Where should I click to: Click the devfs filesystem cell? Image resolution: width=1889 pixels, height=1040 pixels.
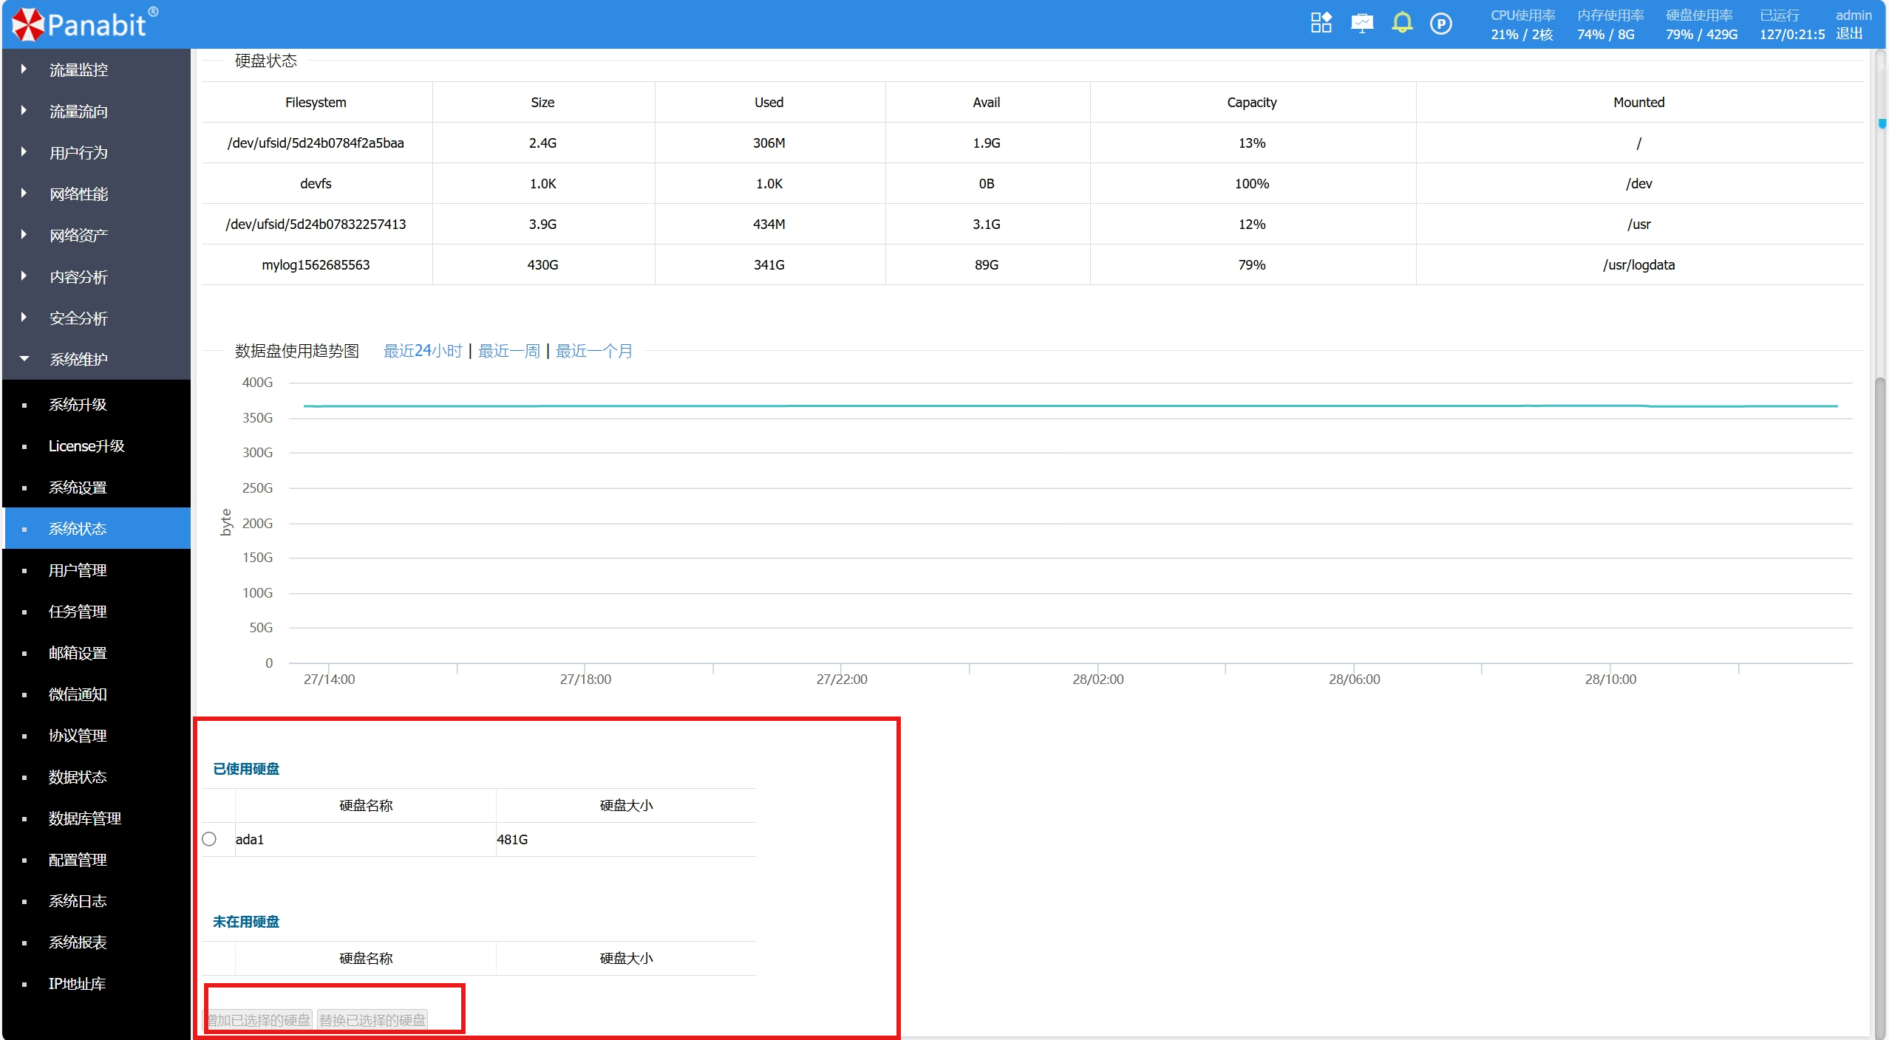click(x=316, y=183)
